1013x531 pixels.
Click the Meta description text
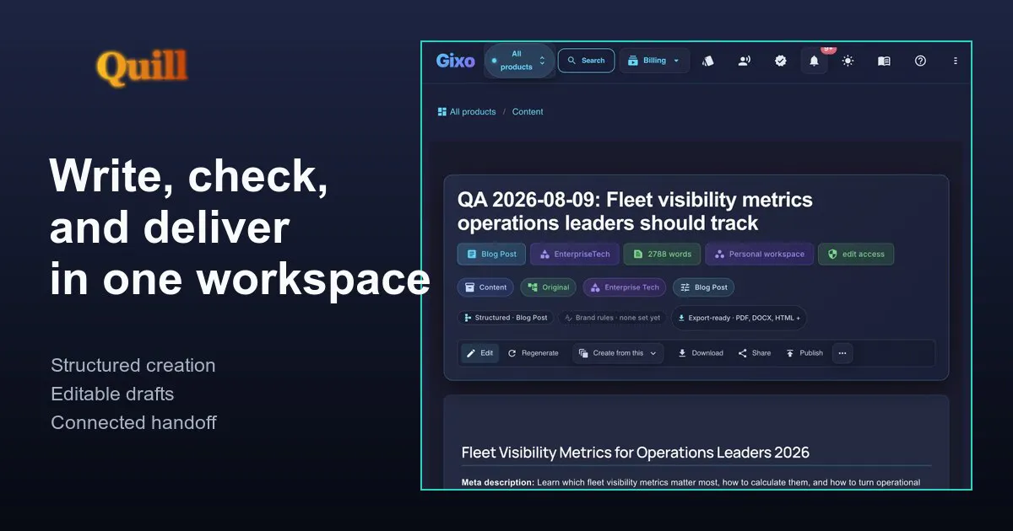(x=691, y=483)
